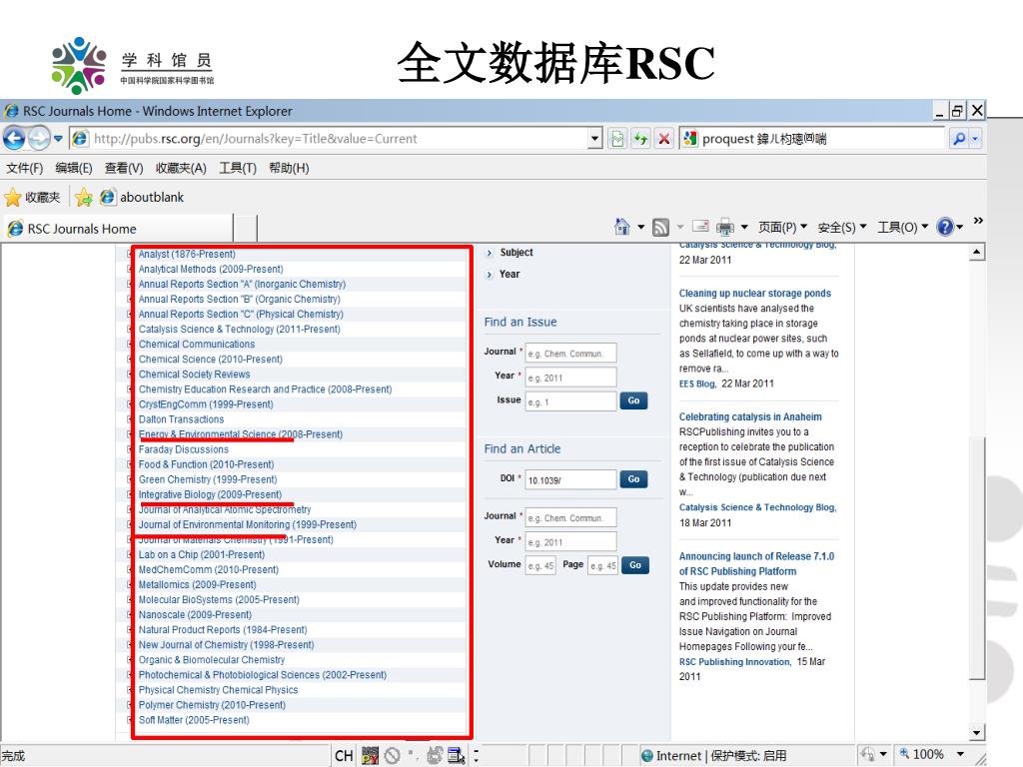Click the magnifier search icon
The width and height of the screenshot is (1023, 767).
tap(958, 138)
